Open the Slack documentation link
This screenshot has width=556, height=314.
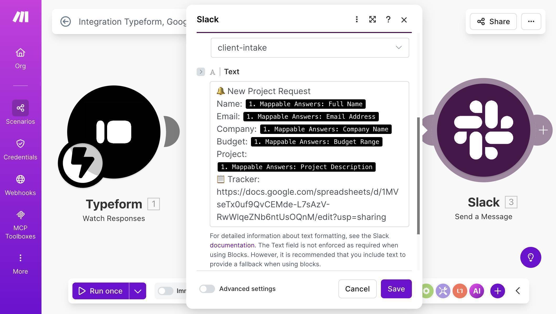(x=232, y=245)
